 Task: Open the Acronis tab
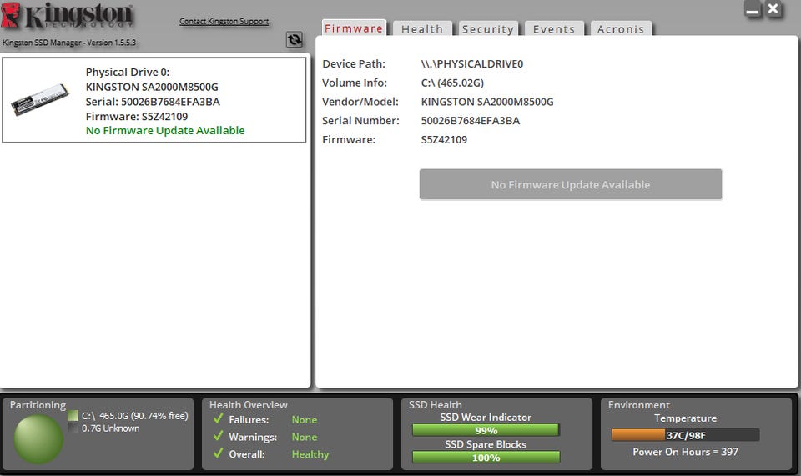[621, 28]
